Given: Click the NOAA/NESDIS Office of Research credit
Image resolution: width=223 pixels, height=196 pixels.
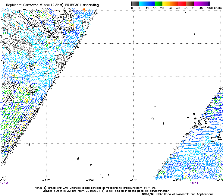Looking at the screenshot, I should pos(177,194).
